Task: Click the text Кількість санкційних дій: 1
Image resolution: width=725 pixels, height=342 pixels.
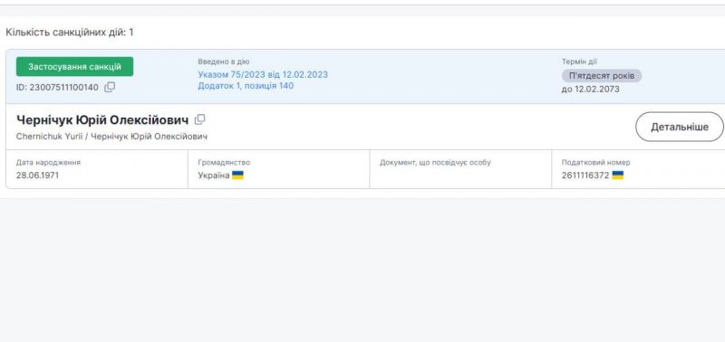Action: pos(70,33)
